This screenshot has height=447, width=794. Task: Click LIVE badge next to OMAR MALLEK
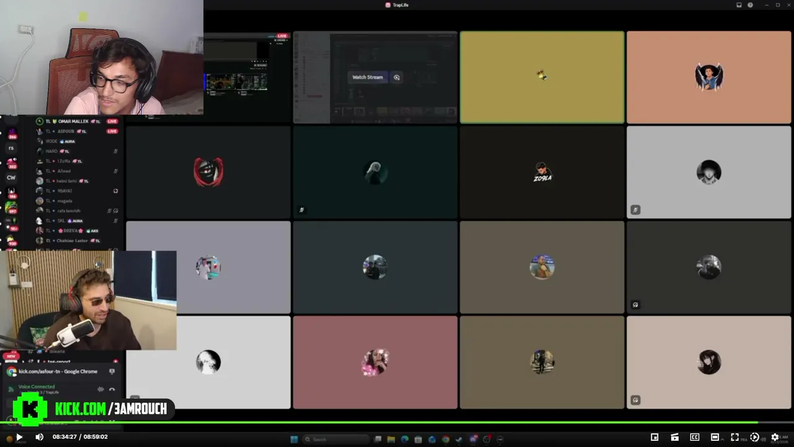[x=112, y=121]
